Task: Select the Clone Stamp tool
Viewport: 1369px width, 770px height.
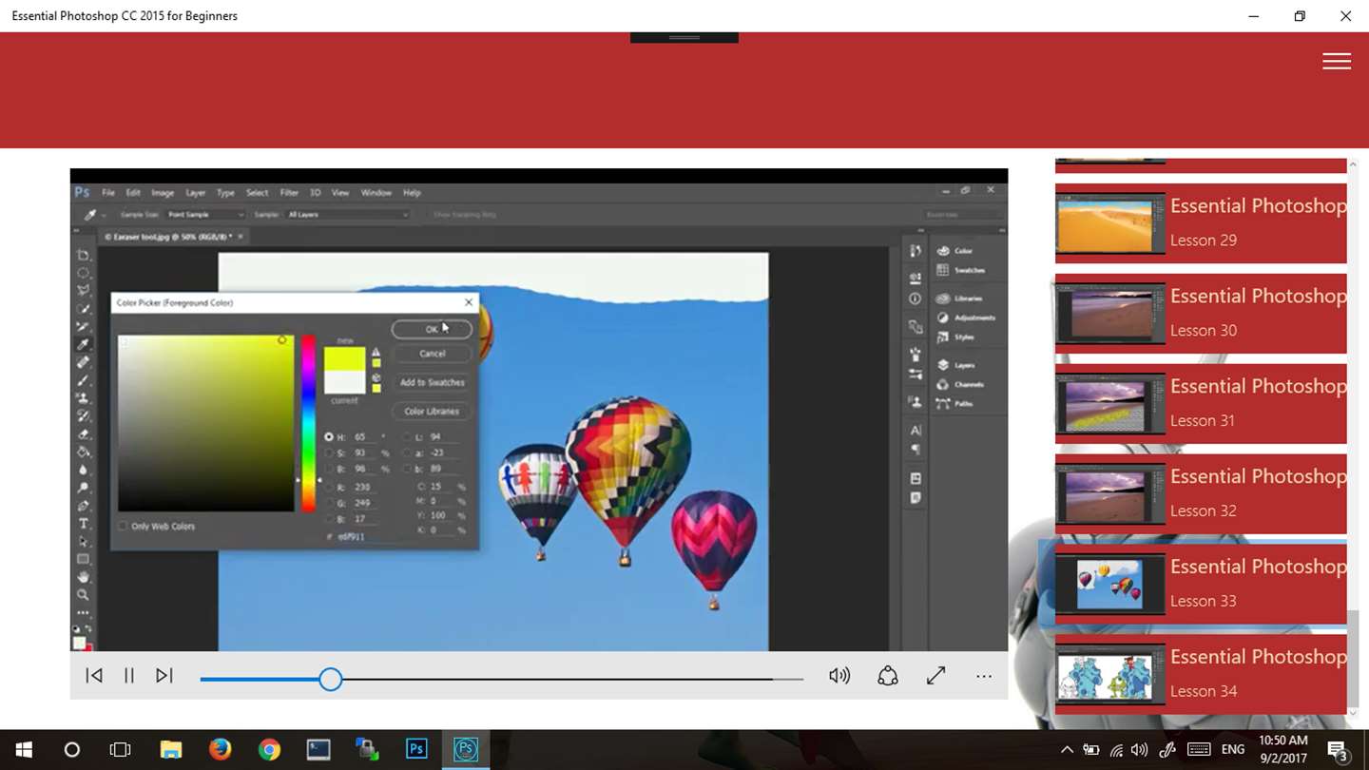Action: tap(84, 398)
